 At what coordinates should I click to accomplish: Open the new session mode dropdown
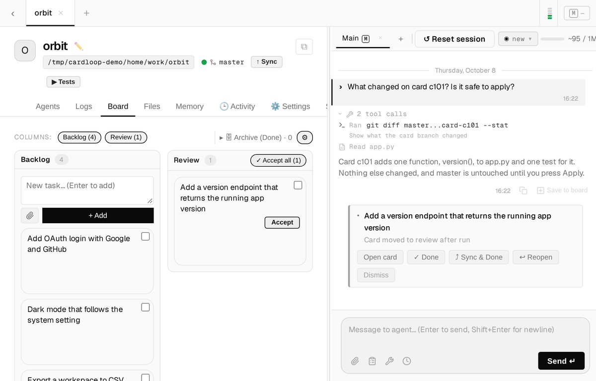(518, 39)
